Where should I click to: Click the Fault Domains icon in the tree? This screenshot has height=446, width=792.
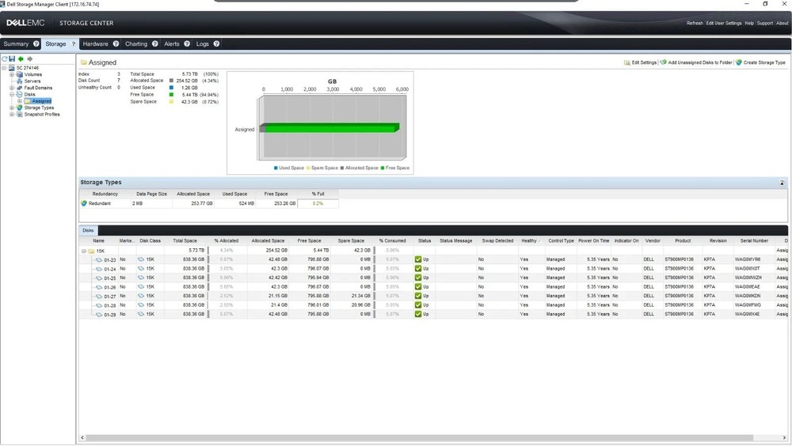point(20,88)
